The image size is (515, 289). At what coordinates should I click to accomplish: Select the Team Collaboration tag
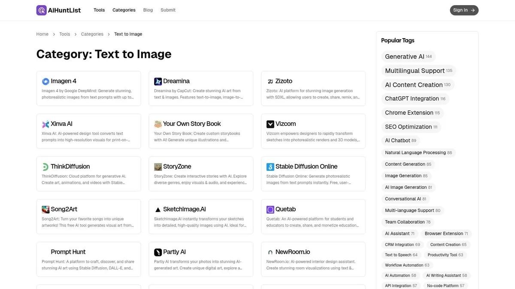click(x=408, y=222)
